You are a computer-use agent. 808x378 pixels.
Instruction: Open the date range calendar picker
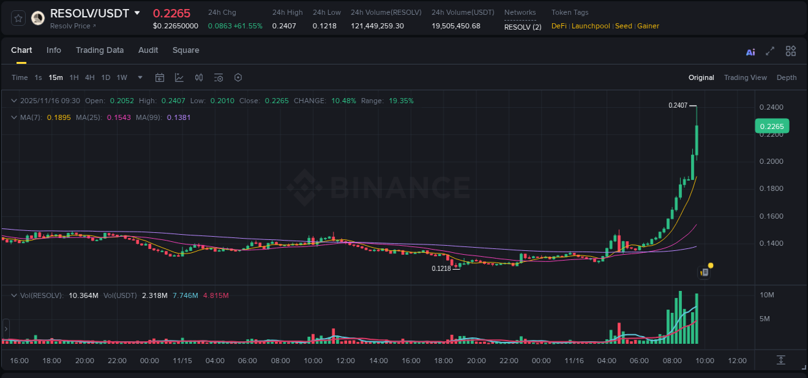160,77
